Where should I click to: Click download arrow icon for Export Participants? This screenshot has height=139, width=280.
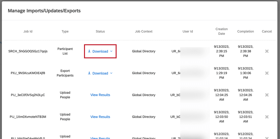[89, 73]
